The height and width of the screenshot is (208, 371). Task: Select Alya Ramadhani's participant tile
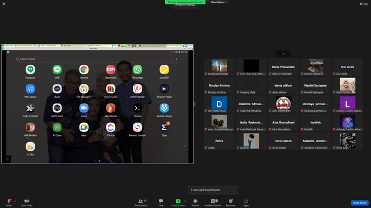283,122
